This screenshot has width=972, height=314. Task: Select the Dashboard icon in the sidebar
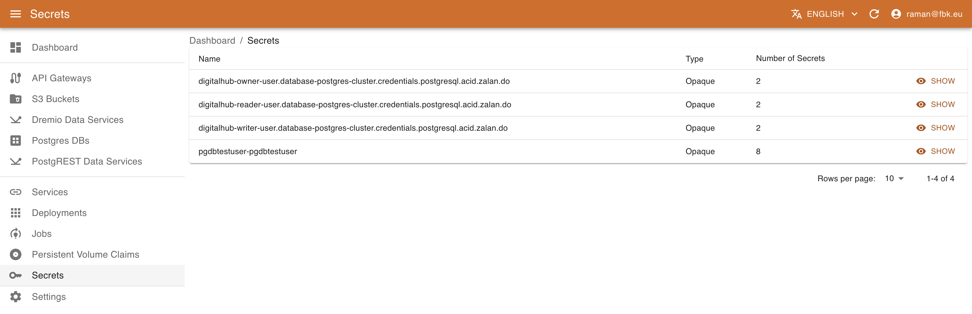[15, 47]
